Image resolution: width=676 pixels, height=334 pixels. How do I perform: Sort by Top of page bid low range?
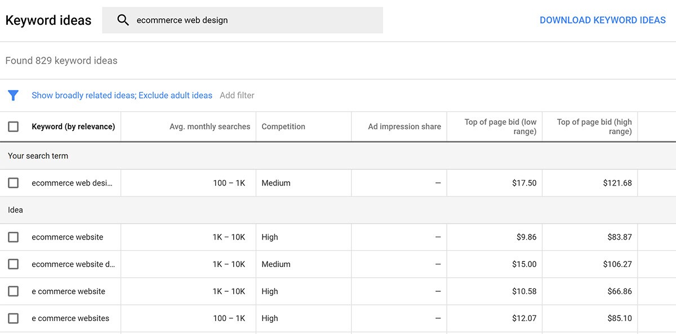coord(500,127)
